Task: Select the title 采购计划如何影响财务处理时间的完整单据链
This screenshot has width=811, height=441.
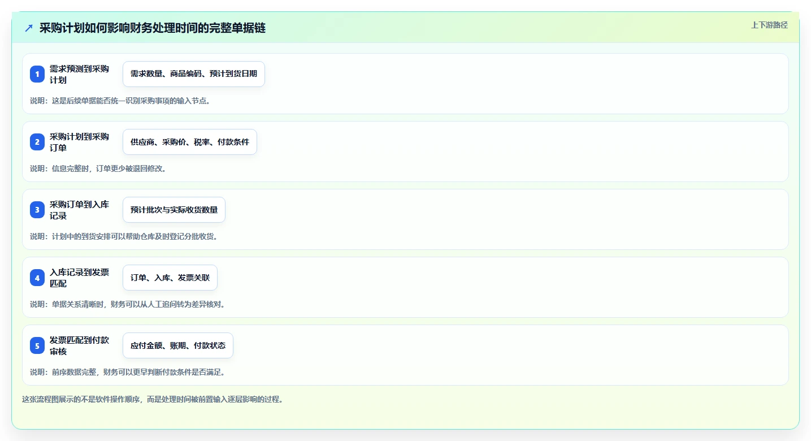Action: (x=153, y=28)
